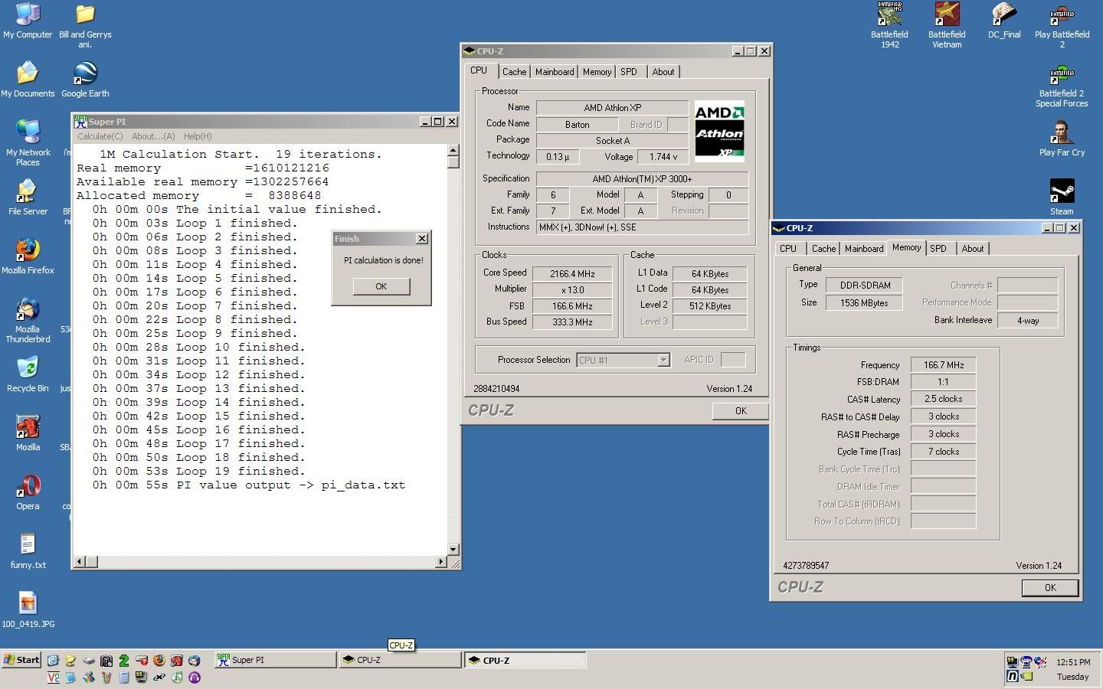This screenshot has width=1103, height=689.
Task: Open My Network Places icon
Action: point(28,143)
